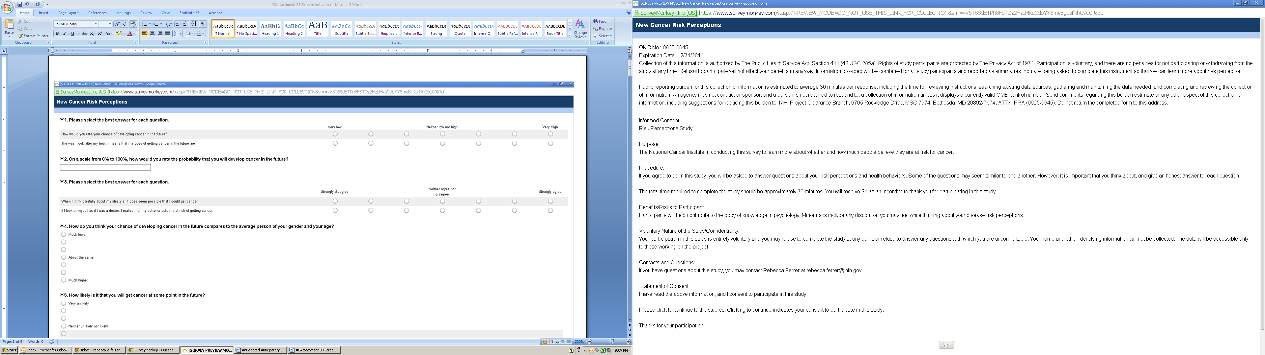Screen dimensions: 1265x355
Task: Open the font size dropdown arrow
Action: [x=109, y=24]
